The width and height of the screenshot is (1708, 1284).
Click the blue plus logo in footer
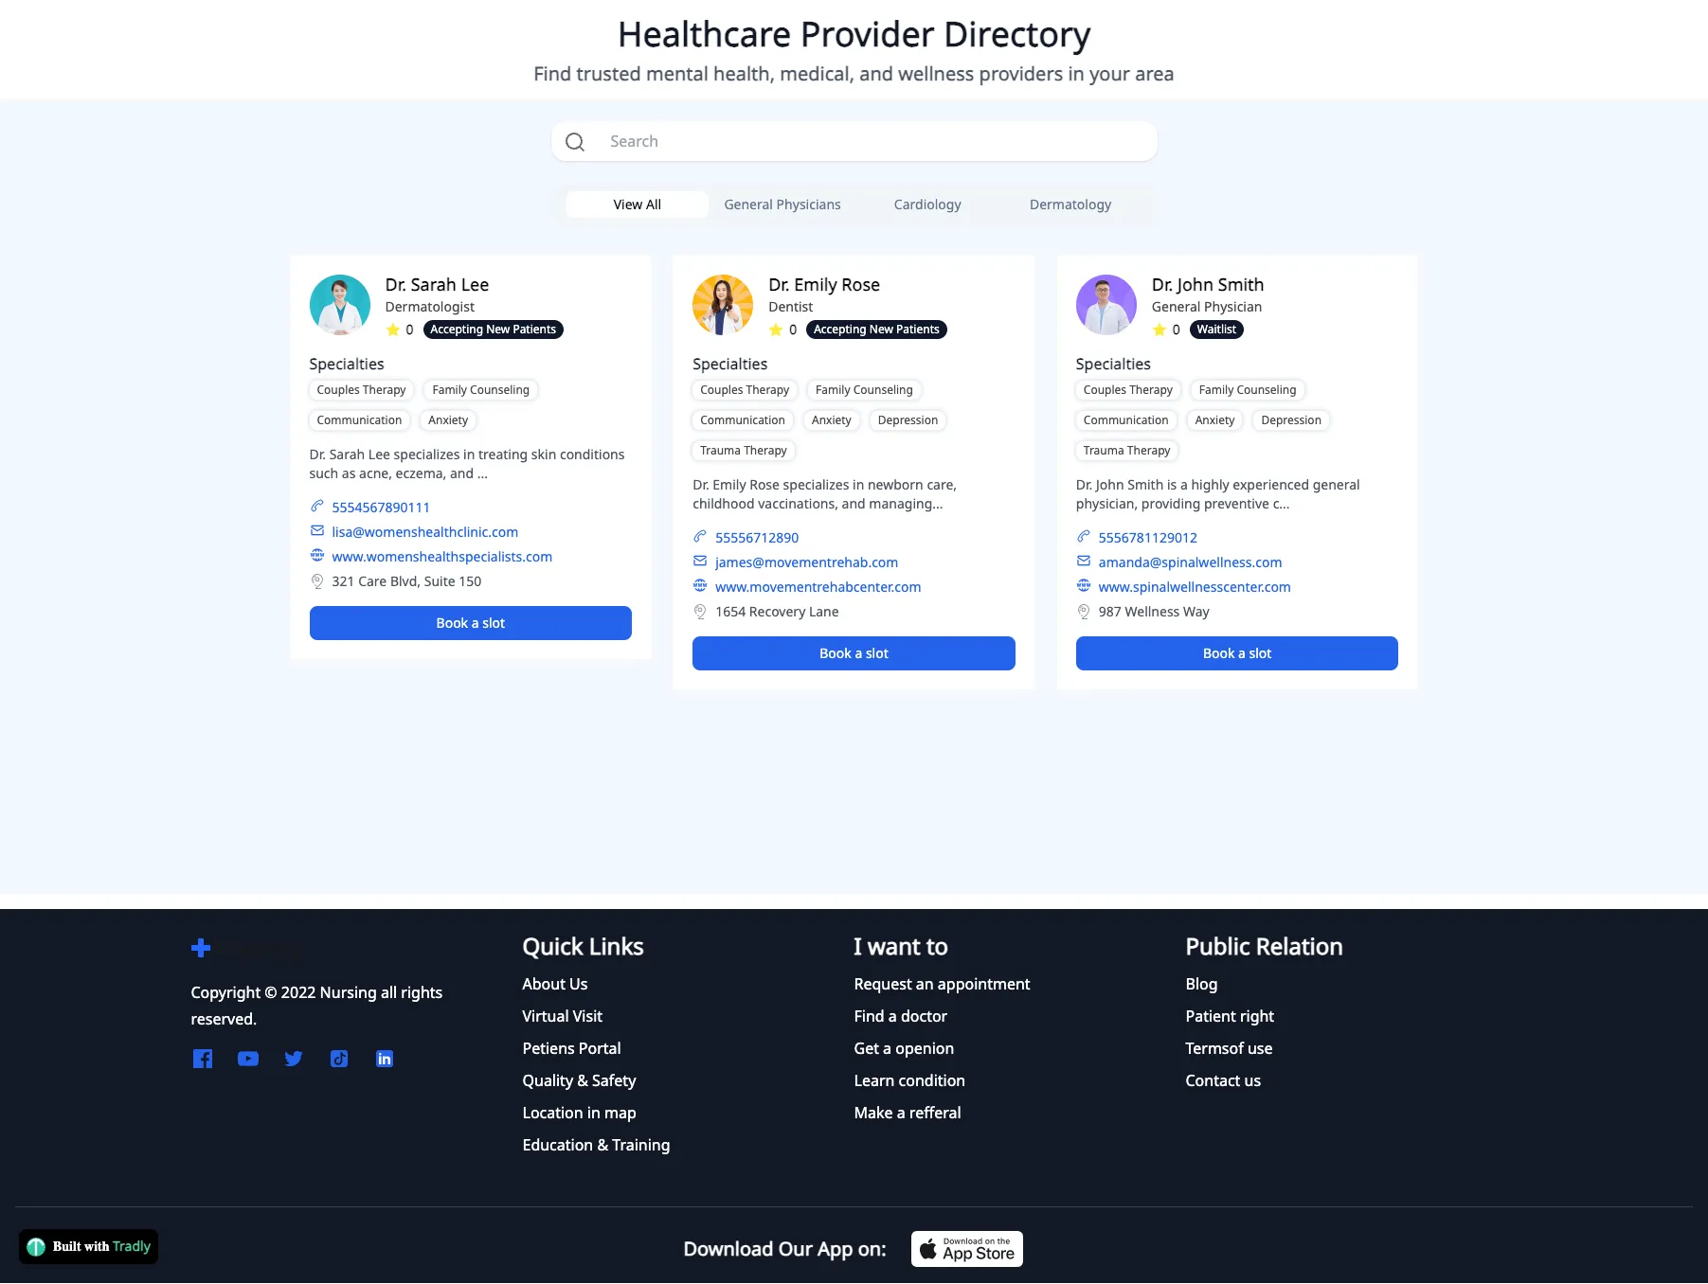click(201, 948)
